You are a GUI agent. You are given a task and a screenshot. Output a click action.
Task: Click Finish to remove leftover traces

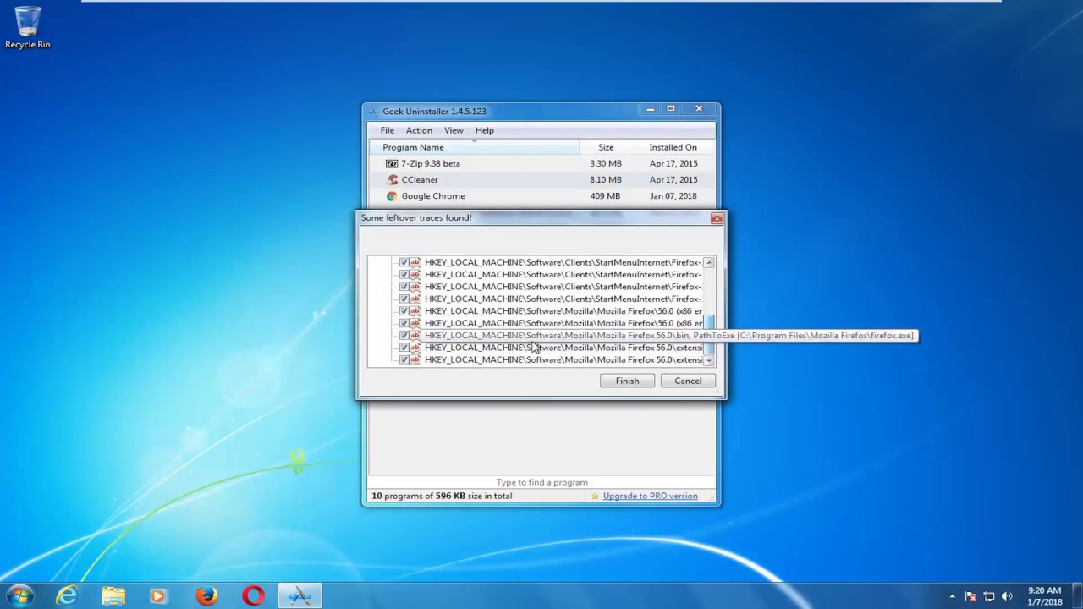click(x=627, y=381)
